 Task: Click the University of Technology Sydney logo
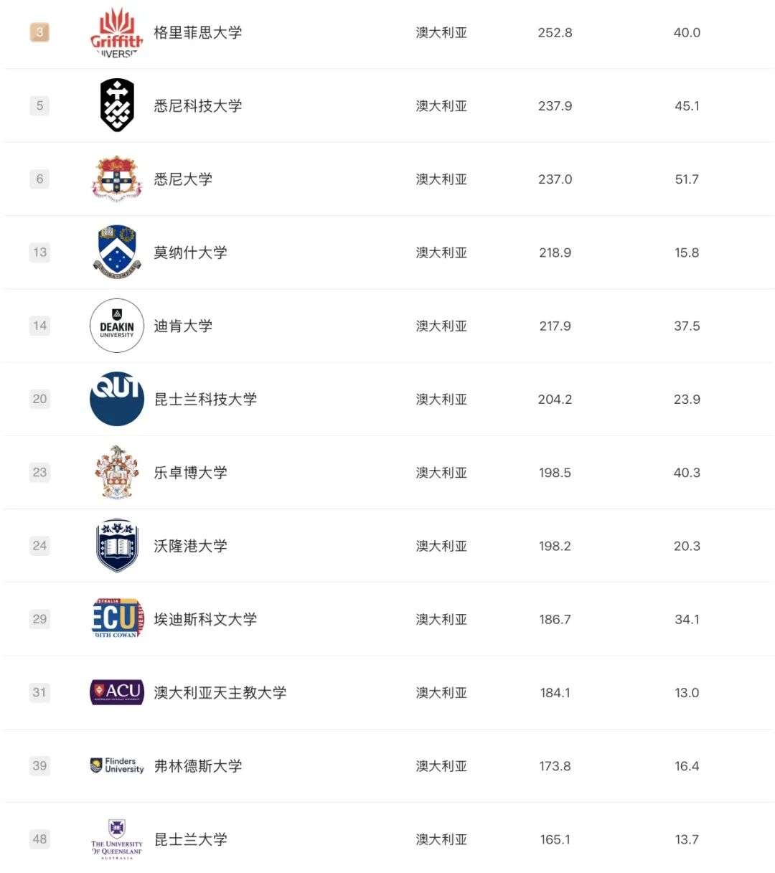(117, 105)
